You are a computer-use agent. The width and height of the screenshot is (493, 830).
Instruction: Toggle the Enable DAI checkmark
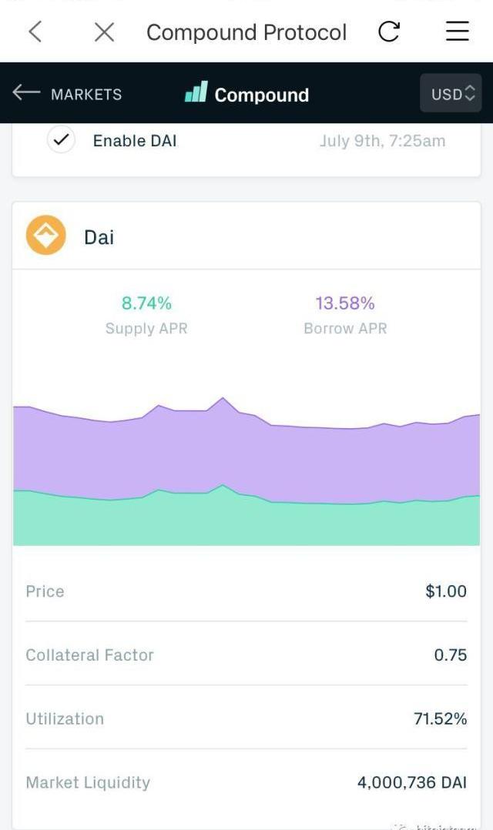61,141
